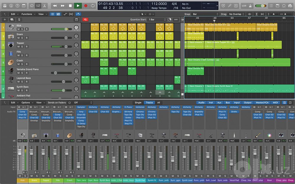Stop playback with the Stop button
Screen dimensions: 295x184
point(70,6)
